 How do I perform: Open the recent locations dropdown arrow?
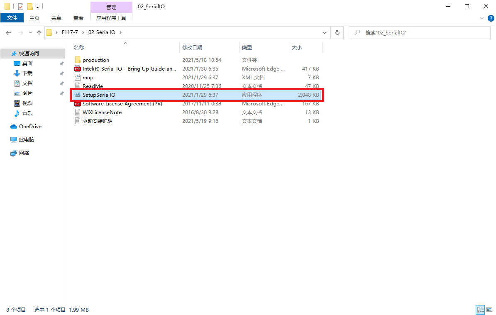(x=30, y=32)
